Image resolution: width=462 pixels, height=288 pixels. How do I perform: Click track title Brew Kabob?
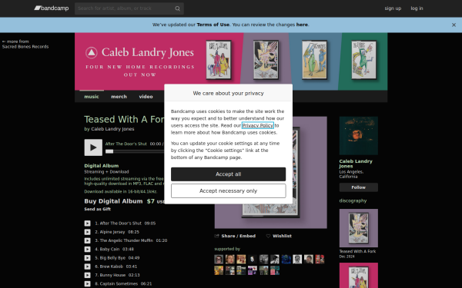point(112,266)
